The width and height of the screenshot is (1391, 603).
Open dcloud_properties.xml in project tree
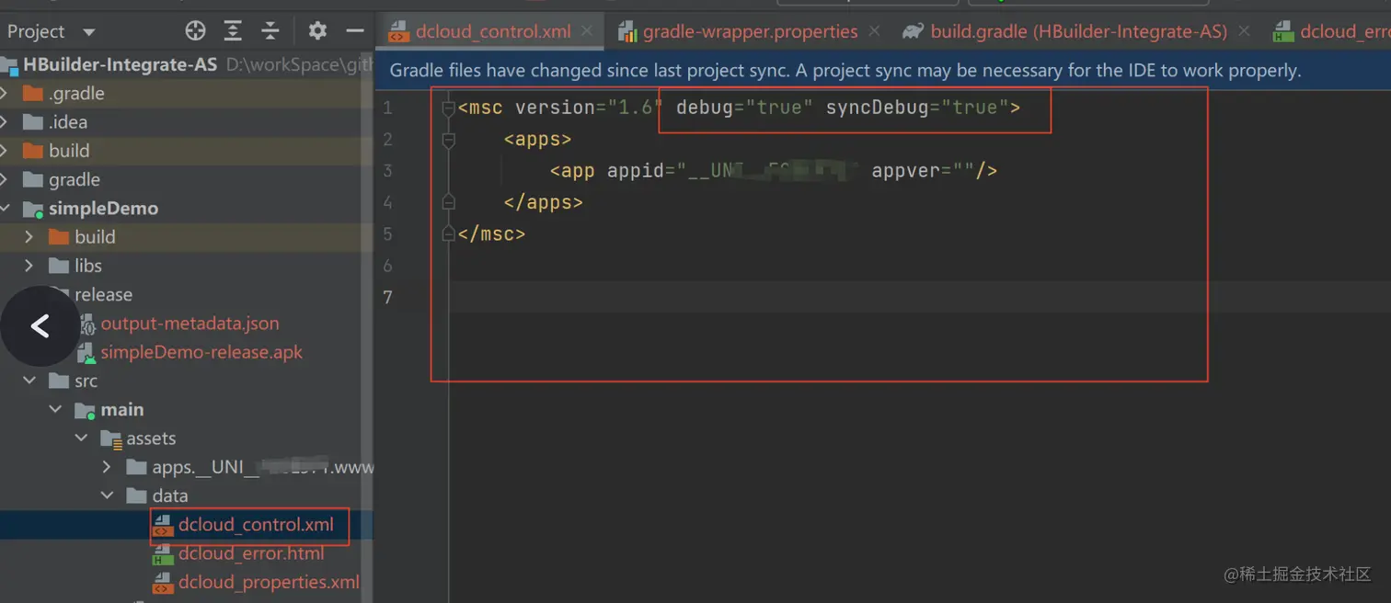coord(269,583)
